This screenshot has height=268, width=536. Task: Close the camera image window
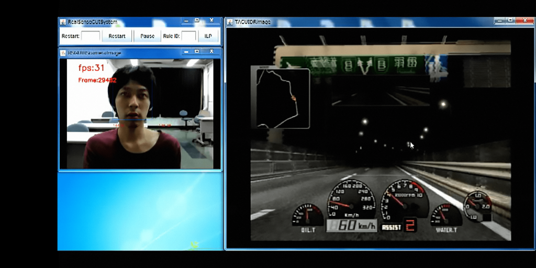(211, 51)
